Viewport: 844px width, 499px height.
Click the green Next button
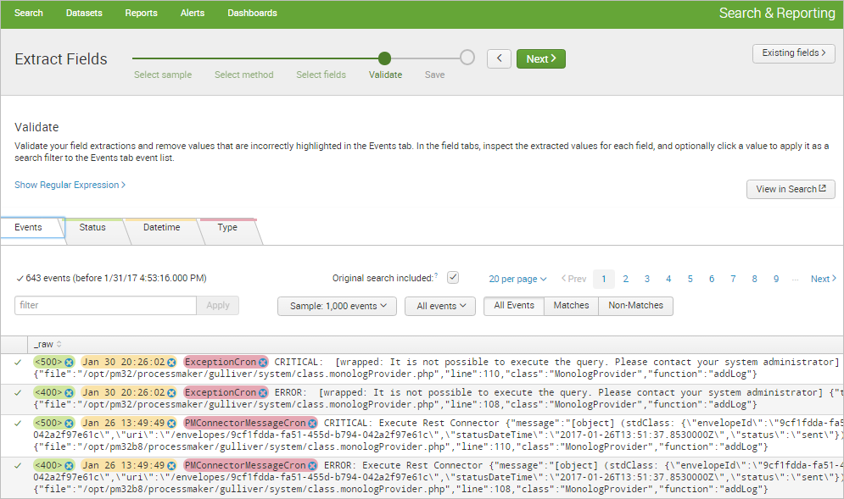coord(540,58)
